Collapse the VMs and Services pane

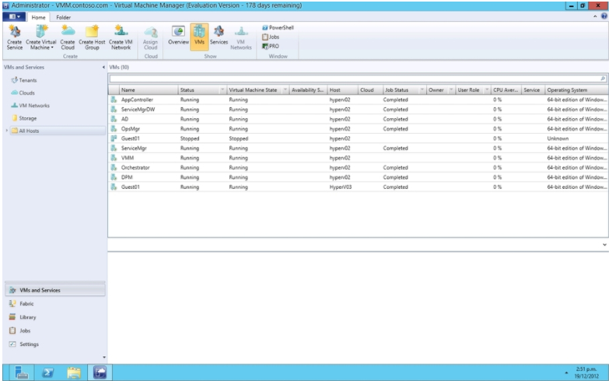point(103,67)
